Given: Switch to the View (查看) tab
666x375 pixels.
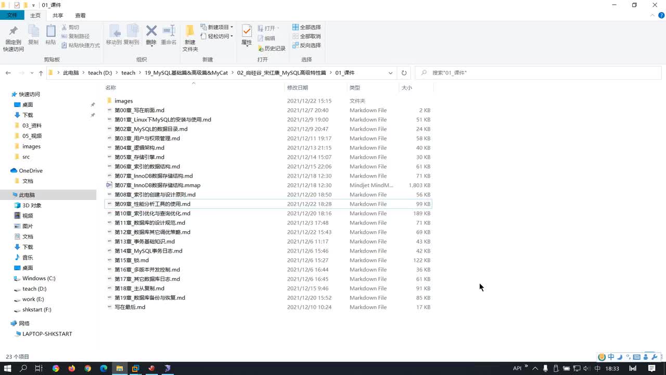Looking at the screenshot, I should (x=80, y=16).
